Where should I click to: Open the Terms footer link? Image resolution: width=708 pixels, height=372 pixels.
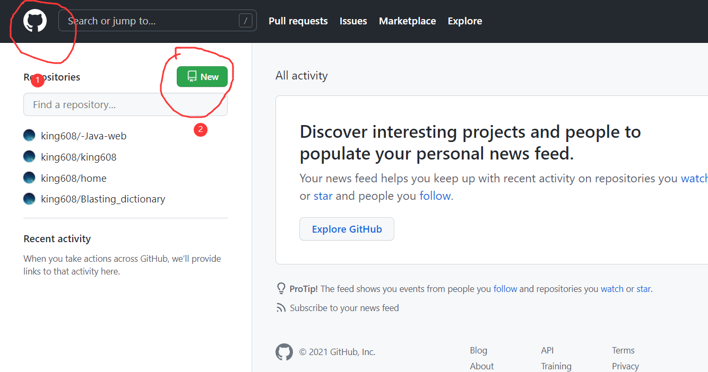[623, 350]
